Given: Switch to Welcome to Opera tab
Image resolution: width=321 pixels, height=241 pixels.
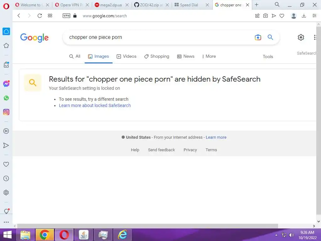Looking at the screenshot, I should (x=30, y=5).
